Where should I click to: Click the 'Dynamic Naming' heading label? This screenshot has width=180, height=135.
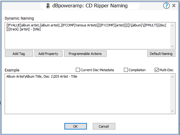(x=19, y=18)
